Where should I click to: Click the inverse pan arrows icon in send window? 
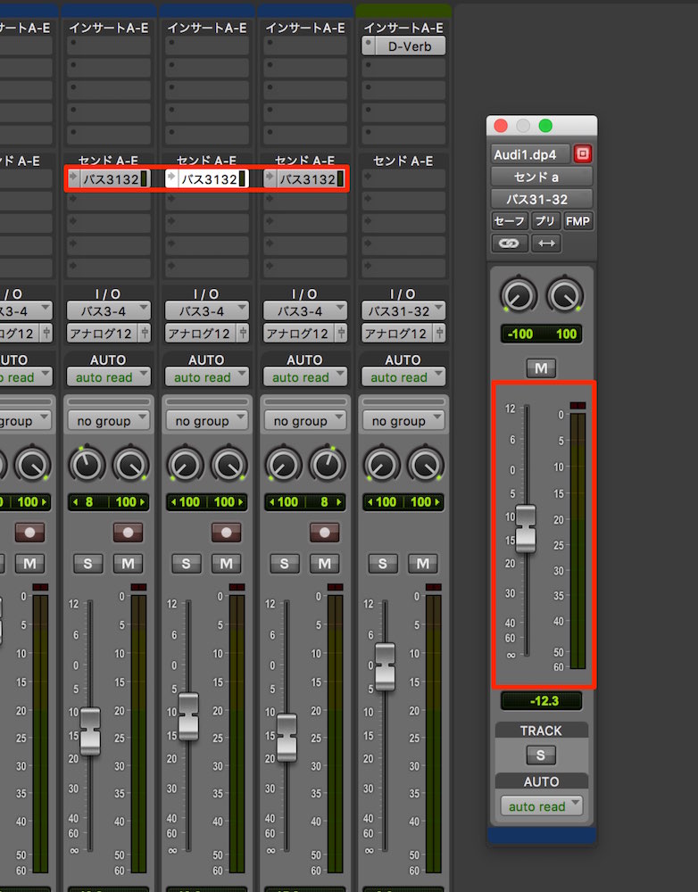[546, 244]
